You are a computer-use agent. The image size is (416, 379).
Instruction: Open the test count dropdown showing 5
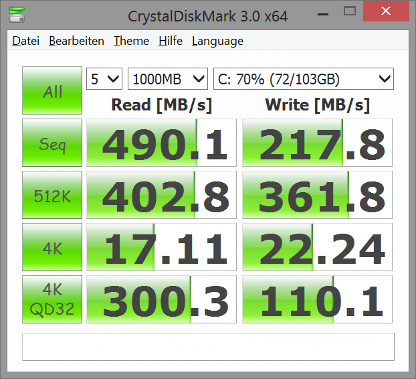point(104,79)
